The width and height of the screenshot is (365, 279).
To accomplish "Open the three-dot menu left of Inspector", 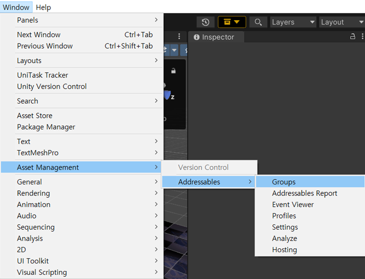I will coord(179,36).
